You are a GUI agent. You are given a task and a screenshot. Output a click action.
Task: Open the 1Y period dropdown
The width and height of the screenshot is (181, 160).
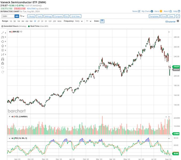88,21
